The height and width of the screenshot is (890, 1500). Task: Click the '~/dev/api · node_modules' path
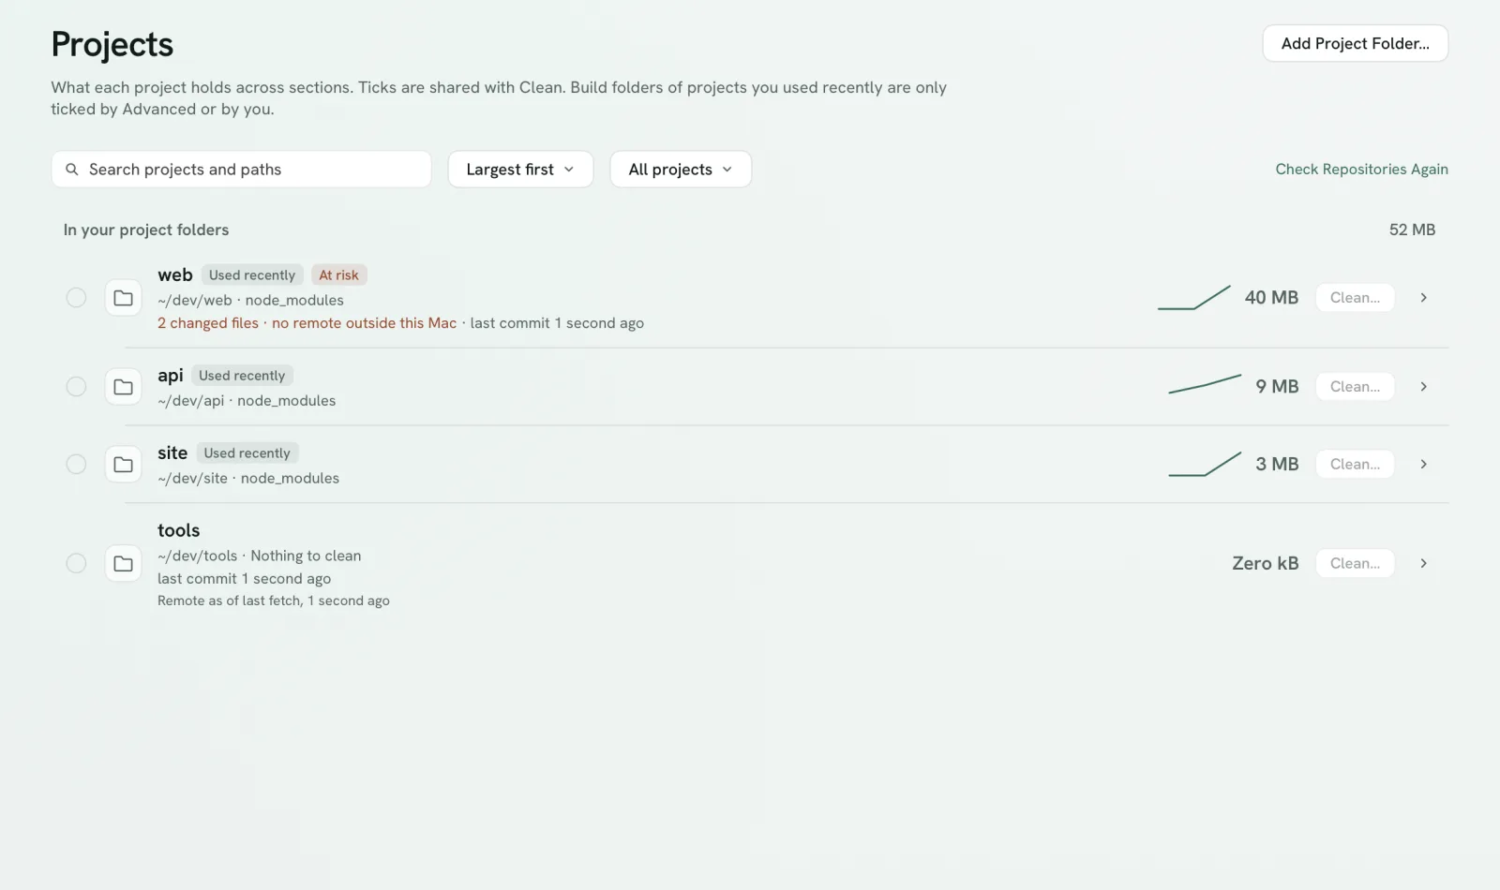(247, 401)
